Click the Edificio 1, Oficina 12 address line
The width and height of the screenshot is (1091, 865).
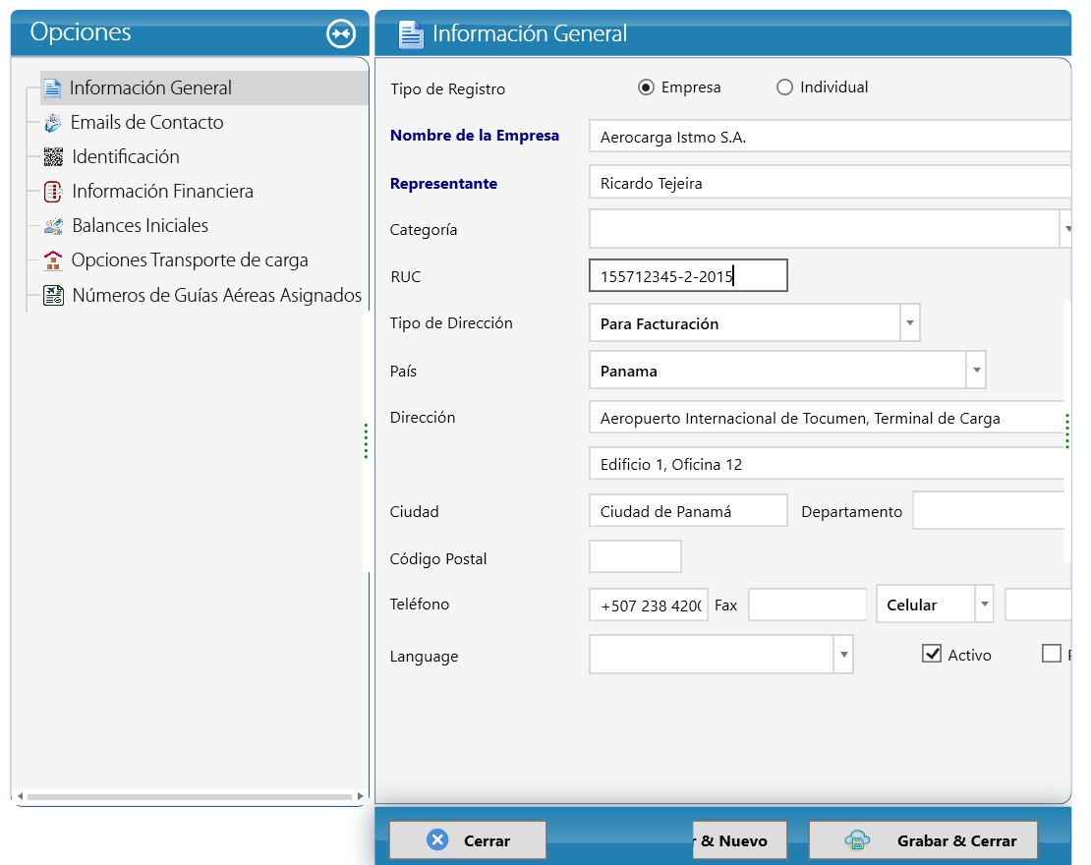click(827, 464)
